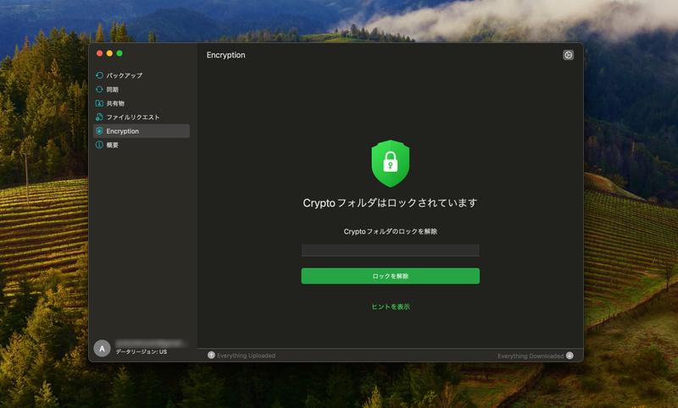Click the Encryption window title text
The width and height of the screenshot is (678, 408).
coord(225,55)
